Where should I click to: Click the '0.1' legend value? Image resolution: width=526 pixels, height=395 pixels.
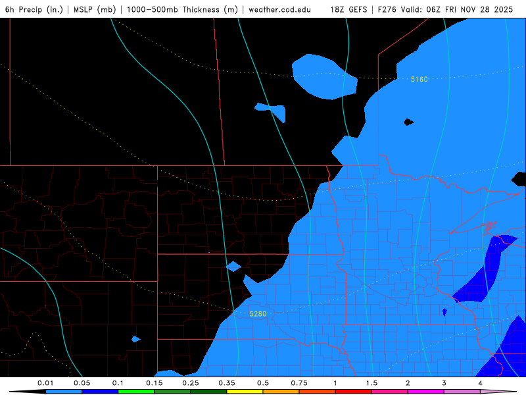[118, 383]
